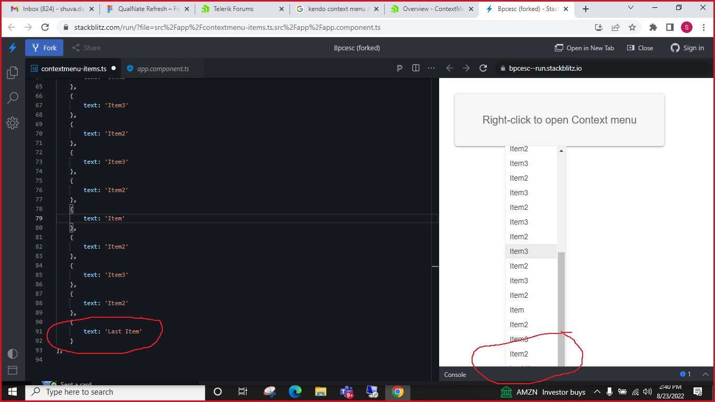Click line number 85 in the editor gutter
The height and width of the screenshot is (402, 715).
coord(39,275)
